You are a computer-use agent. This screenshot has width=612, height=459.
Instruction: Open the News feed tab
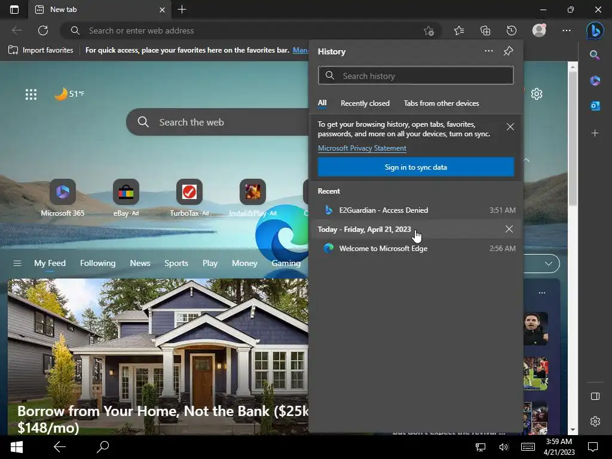point(140,263)
